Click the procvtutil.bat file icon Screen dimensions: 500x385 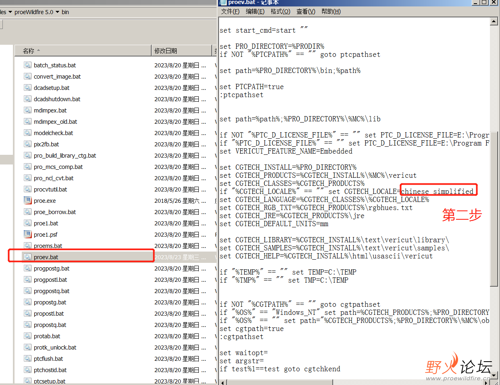click(27, 189)
